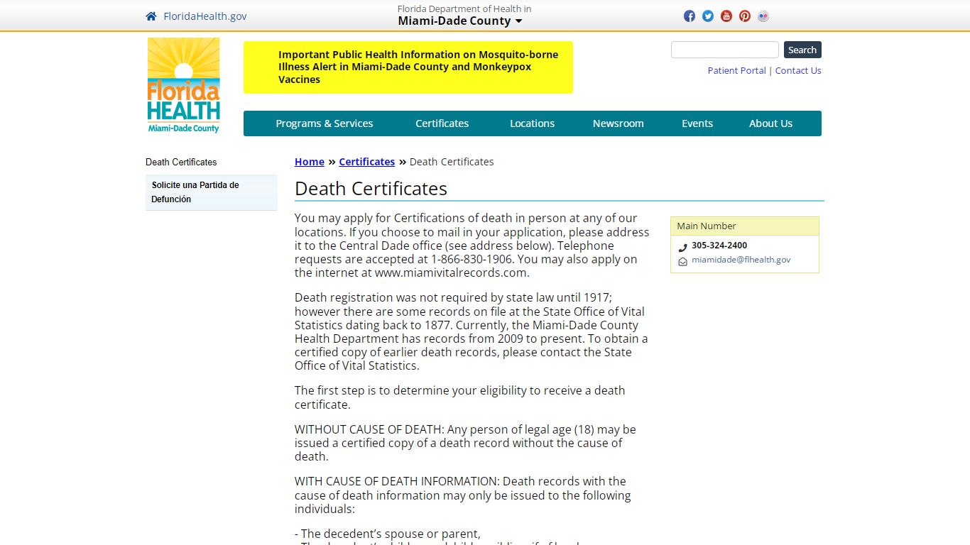Viewport: 970px width, 545px height.
Task: Click the paragraph starting 'WITH CAUSE OF DEATH INFORMATION'
Action: (463, 495)
